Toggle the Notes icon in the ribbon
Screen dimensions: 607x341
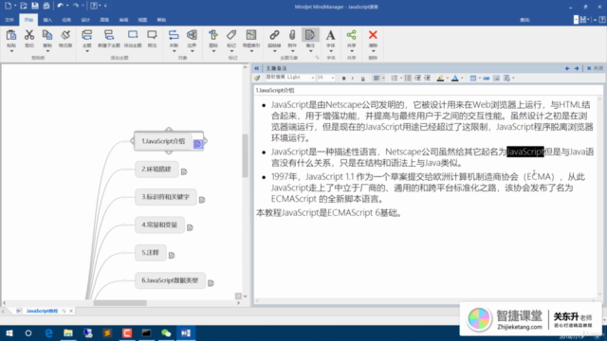point(310,35)
